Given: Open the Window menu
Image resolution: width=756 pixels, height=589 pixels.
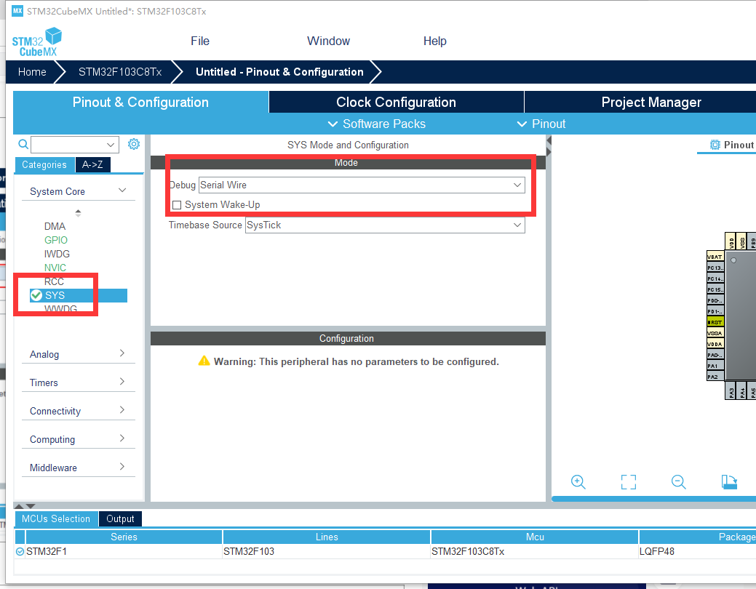Looking at the screenshot, I should [x=328, y=41].
